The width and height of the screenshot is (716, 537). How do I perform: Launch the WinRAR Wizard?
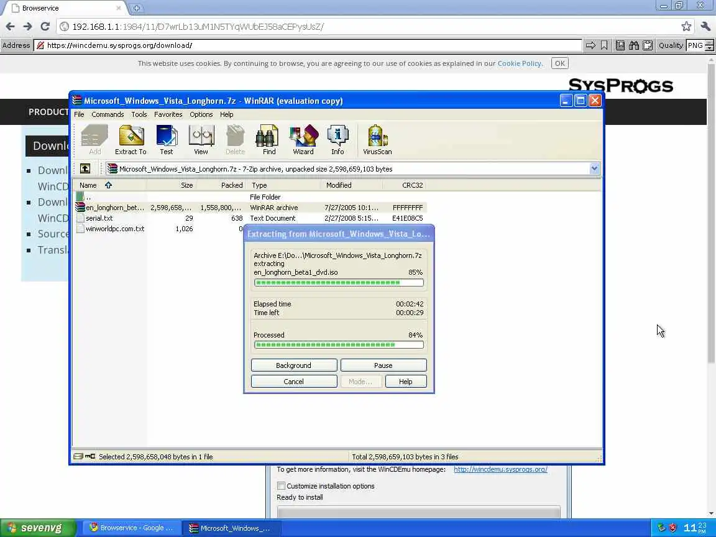tap(303, 140)
